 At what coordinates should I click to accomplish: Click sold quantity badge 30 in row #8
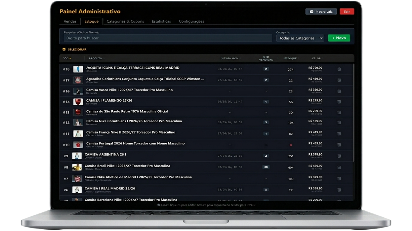pos(266,167)
